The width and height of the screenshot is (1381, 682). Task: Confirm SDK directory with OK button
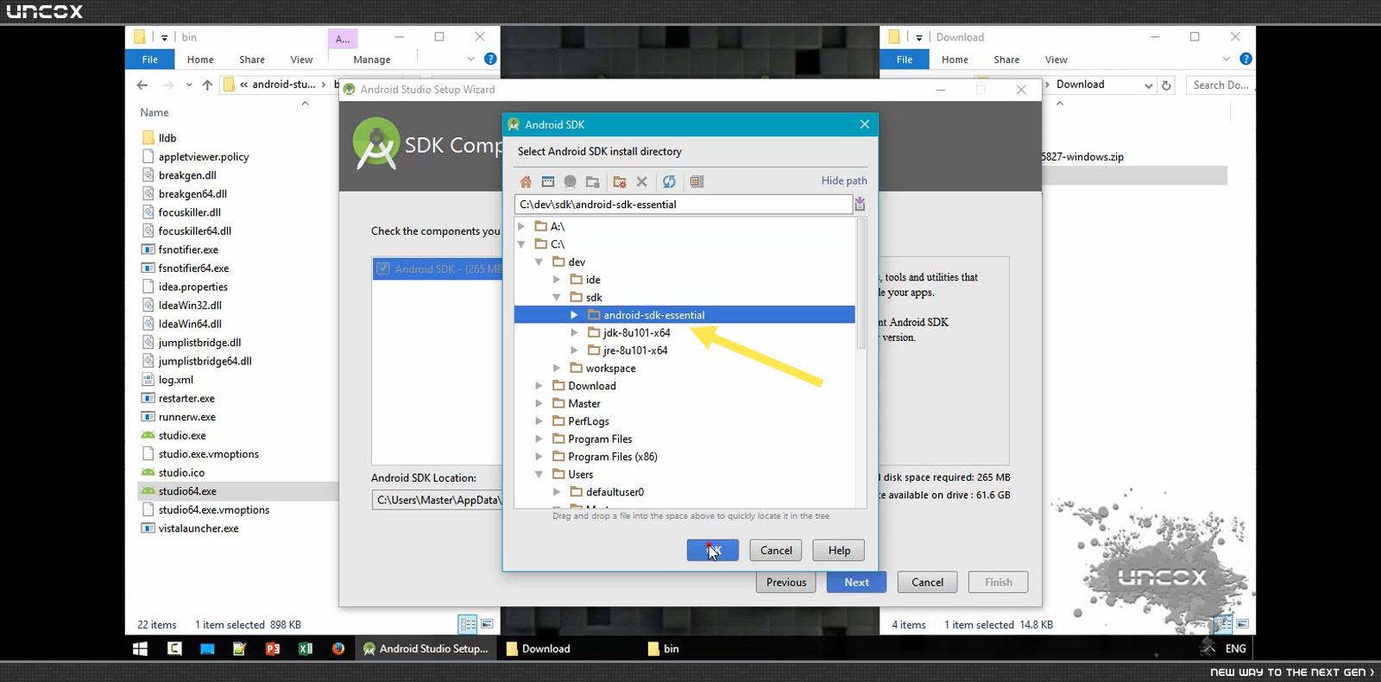tap(713, 550)
